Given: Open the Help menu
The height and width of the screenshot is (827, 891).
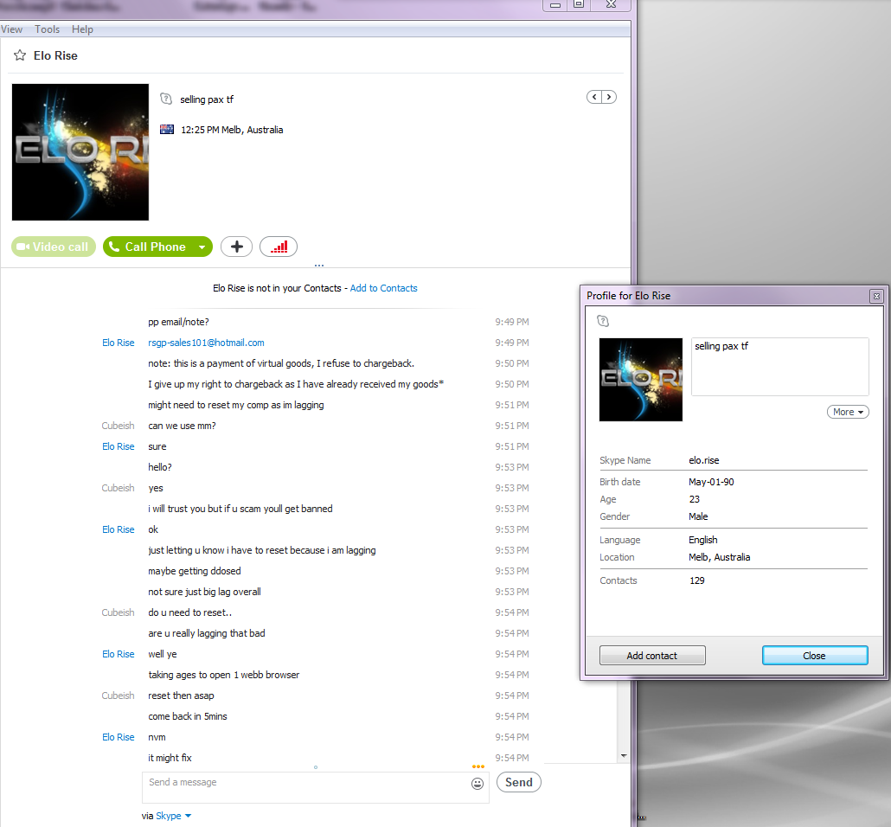Looking at the screenshot, I should pyautogui.click(x=82, y=29).
